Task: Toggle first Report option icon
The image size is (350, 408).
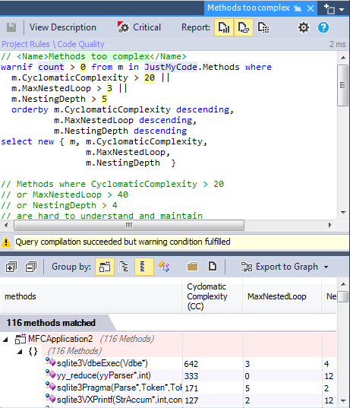Action: [x=224, y=27]
